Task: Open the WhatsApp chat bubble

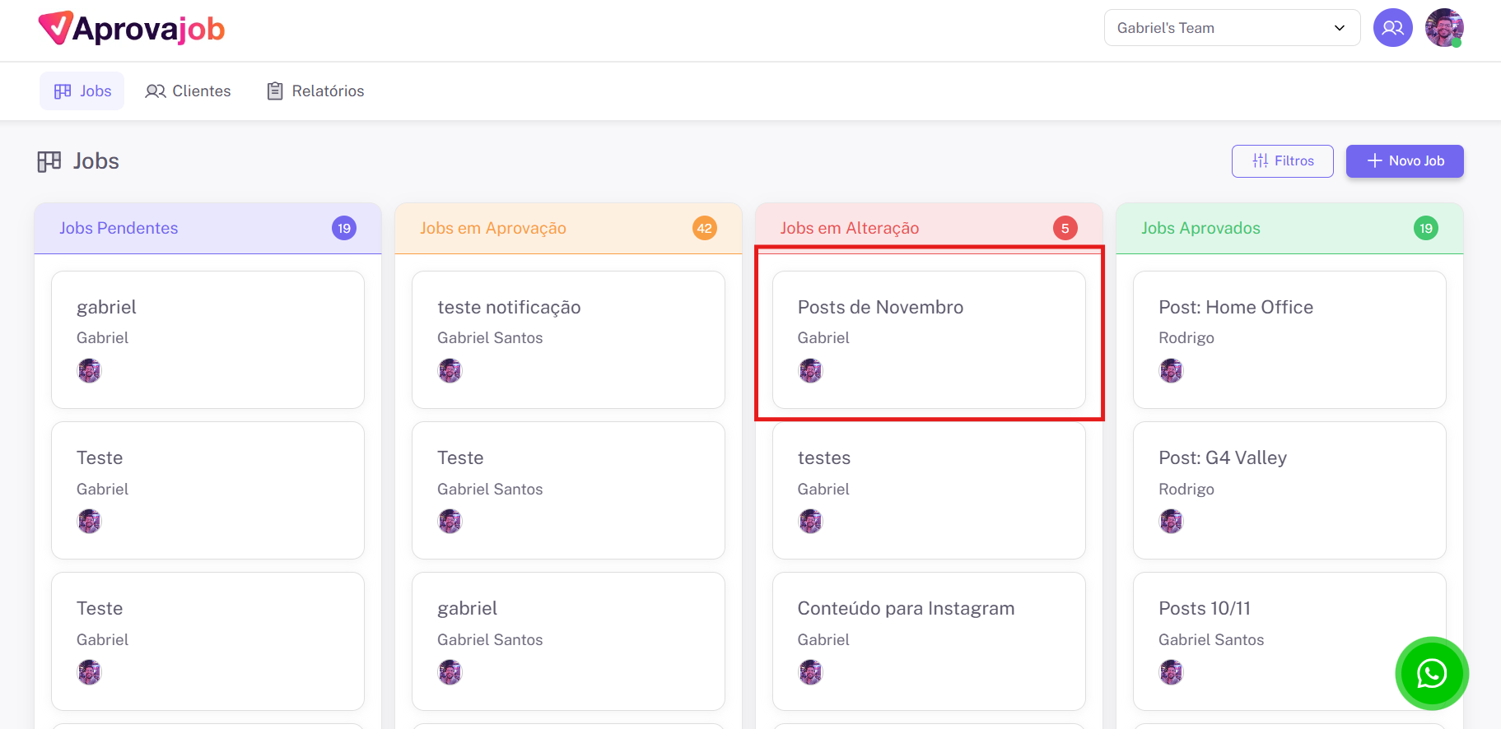Action: coord(1431,673)
